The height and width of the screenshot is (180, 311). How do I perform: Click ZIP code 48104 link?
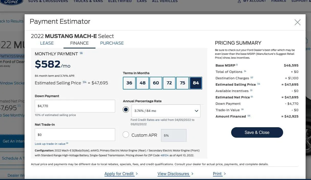(165, 155)
